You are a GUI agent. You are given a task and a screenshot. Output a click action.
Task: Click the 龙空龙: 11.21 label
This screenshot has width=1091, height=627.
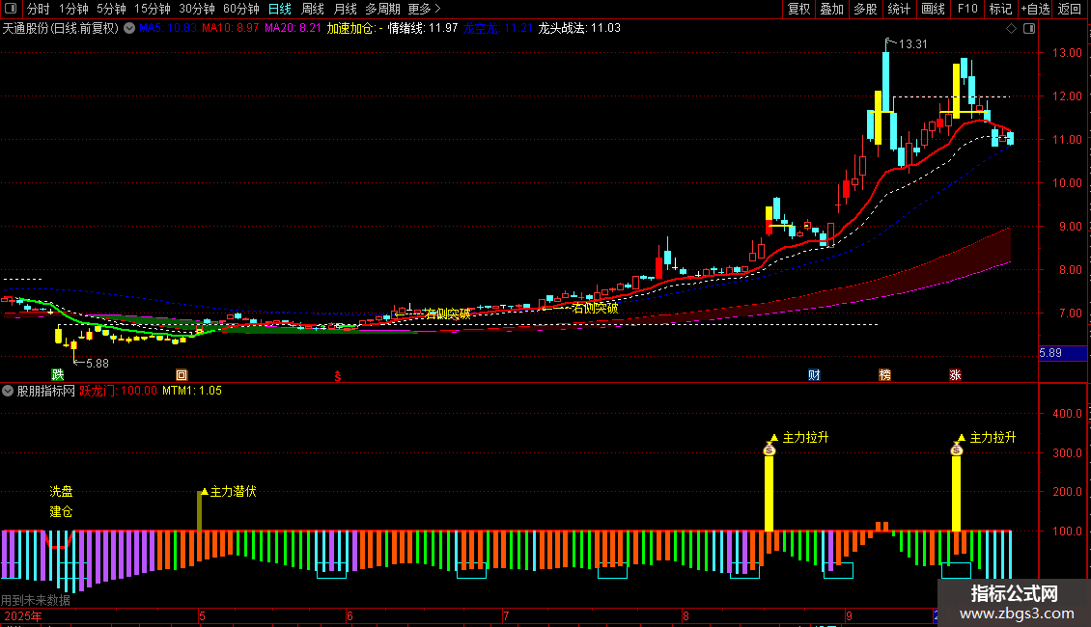(498, 29)
